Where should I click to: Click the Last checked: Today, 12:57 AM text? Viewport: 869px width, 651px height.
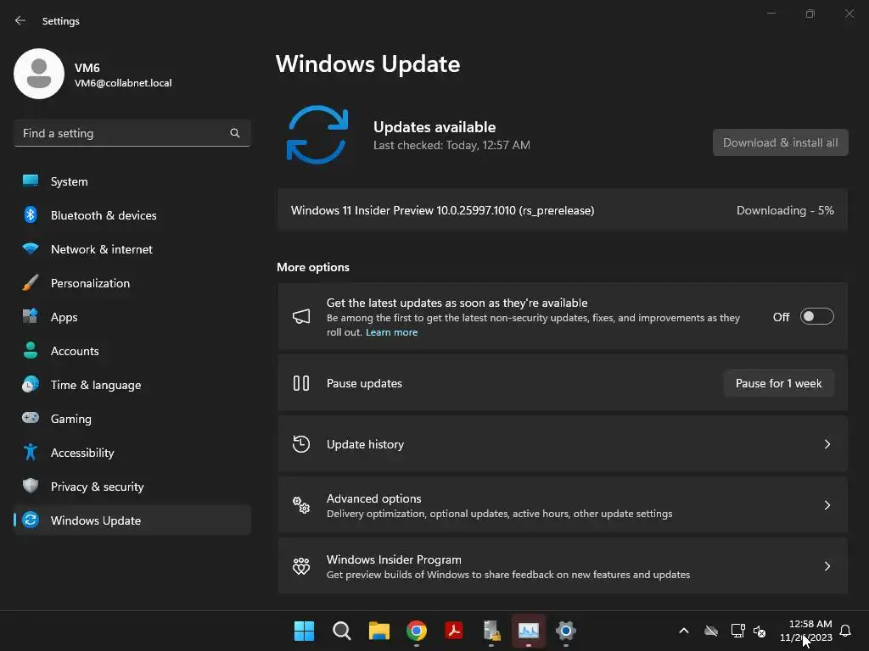click(x=451, y=145)
